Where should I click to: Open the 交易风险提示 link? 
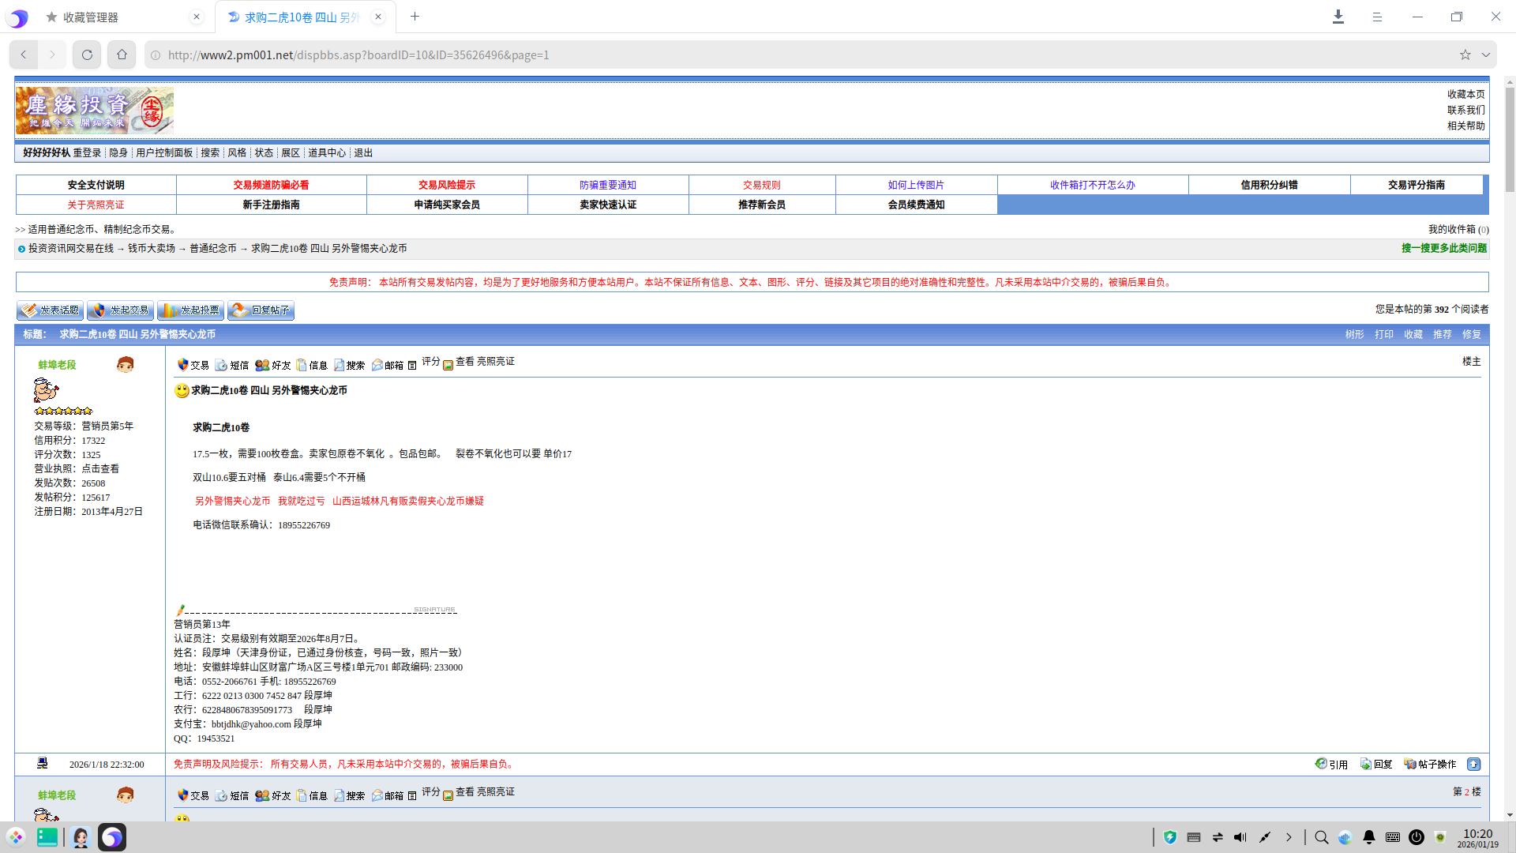click(447, 185)
